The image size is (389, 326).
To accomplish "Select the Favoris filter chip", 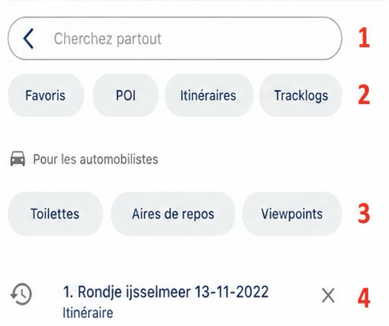I will point(46,95).
